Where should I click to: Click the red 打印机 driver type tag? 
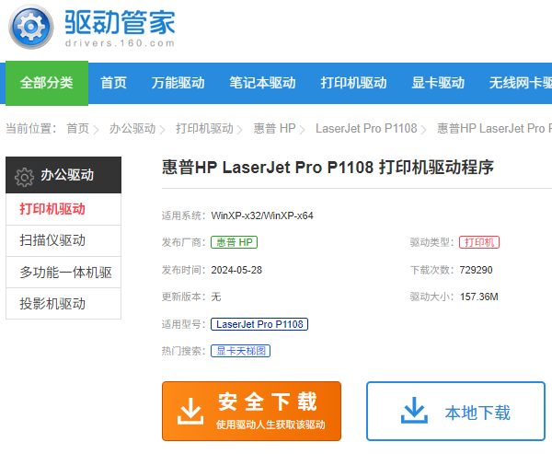click(479, 242)
